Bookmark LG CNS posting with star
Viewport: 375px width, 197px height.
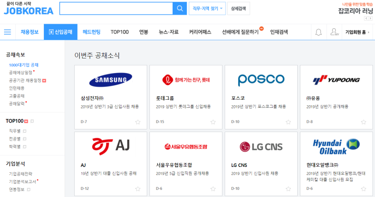[288, 189]
